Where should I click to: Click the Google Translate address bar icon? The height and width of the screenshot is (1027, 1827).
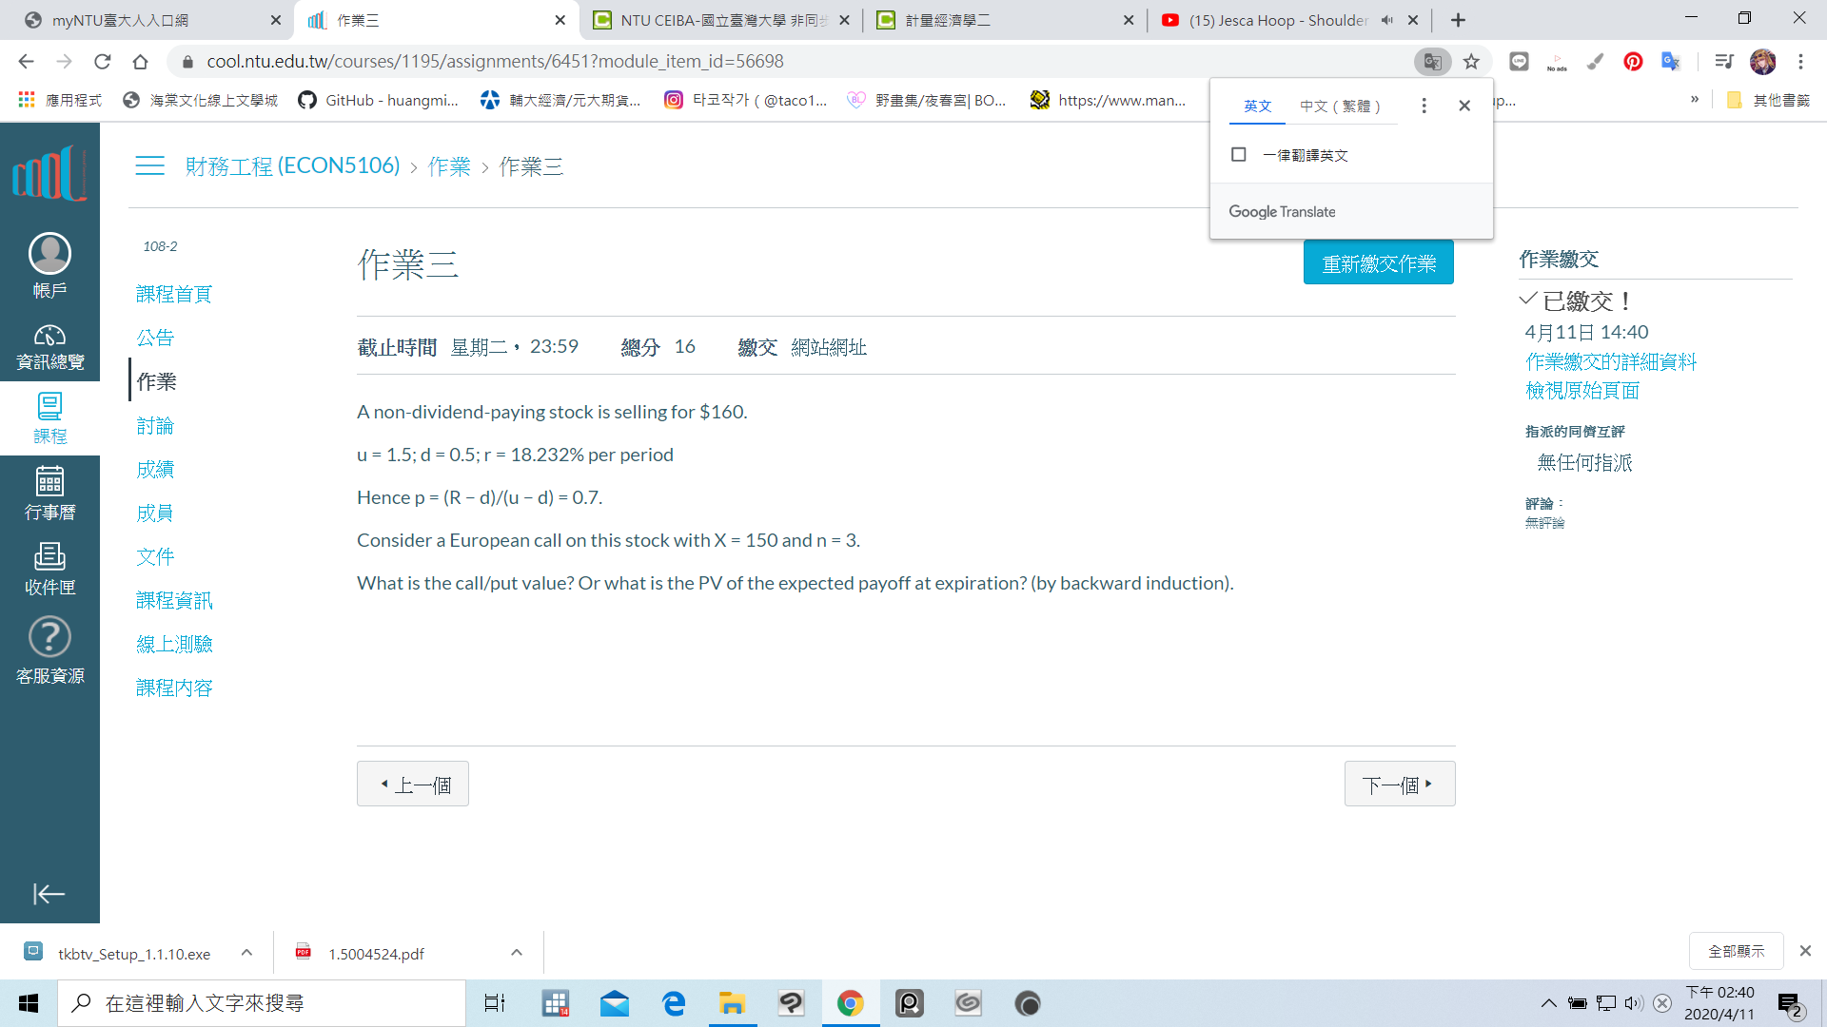pos(1432,62)
